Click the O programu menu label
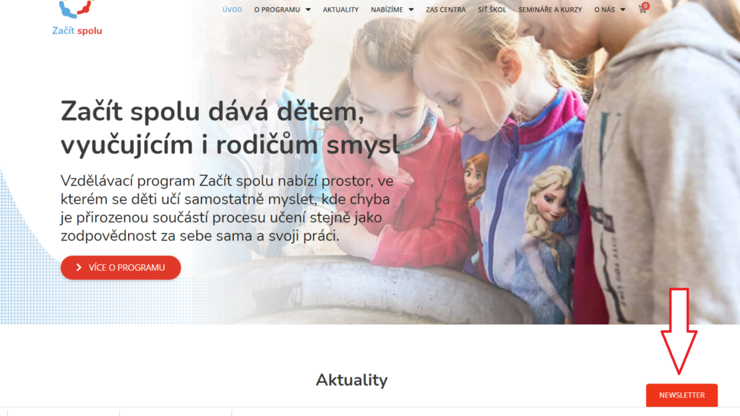 277,9
